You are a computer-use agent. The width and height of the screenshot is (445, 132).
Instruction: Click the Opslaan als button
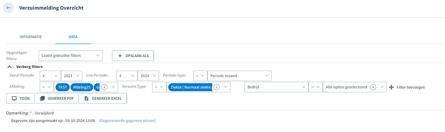coord(133,56)
